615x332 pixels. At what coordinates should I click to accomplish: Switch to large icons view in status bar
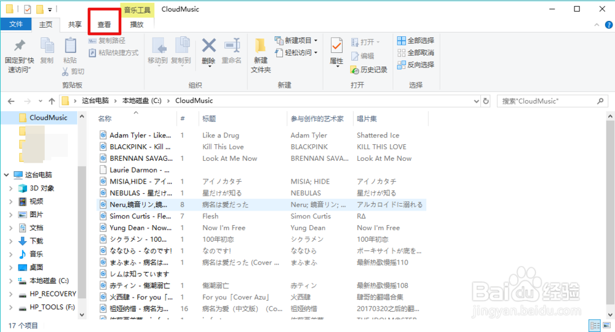tap(607, 325)
